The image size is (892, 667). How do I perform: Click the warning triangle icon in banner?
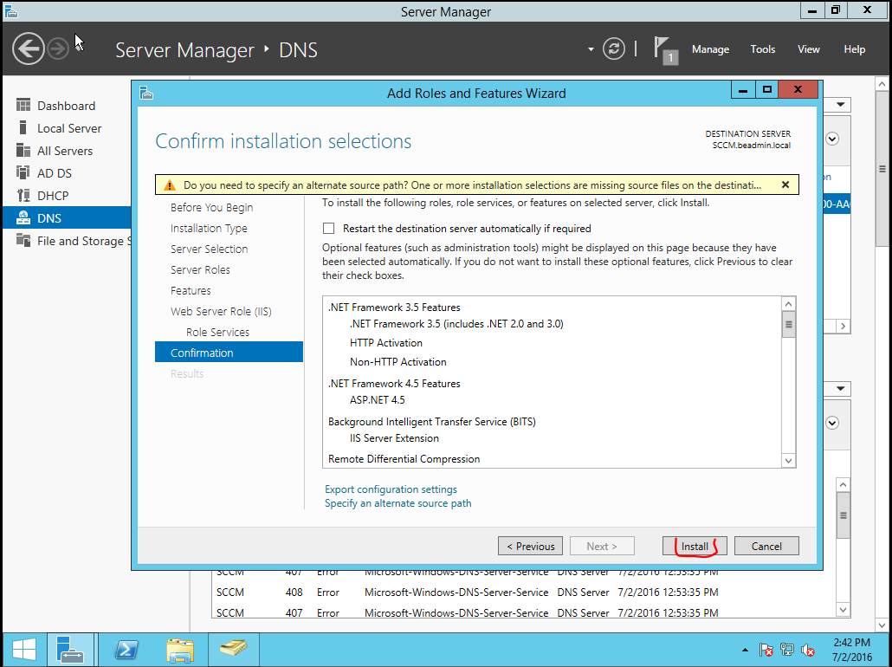(170, 185)
